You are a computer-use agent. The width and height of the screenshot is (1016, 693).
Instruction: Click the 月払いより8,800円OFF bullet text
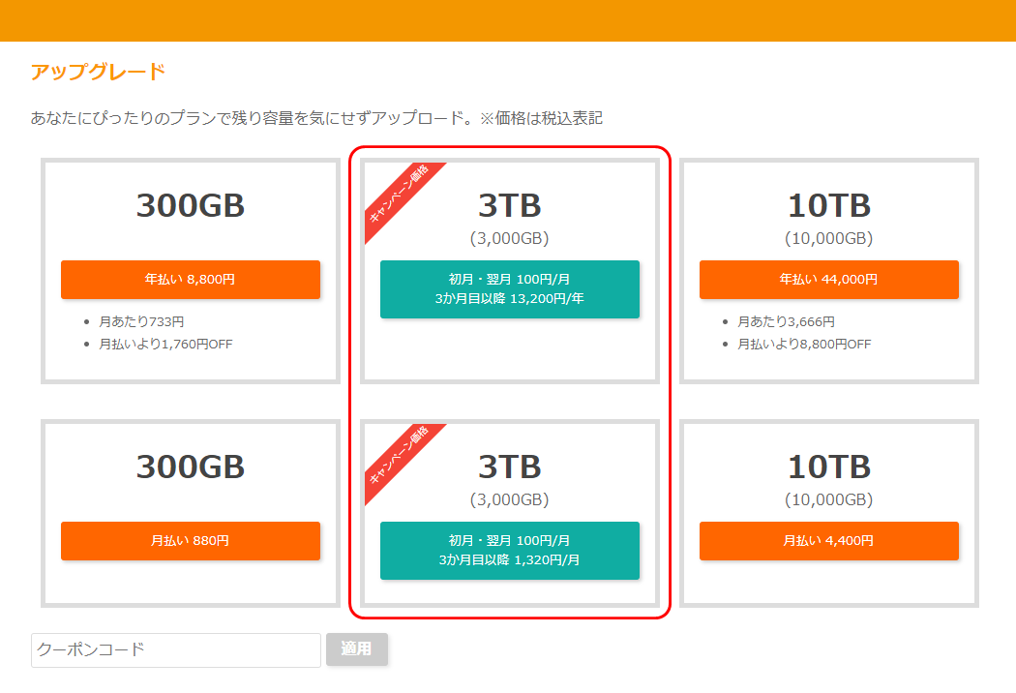(804, 344)
